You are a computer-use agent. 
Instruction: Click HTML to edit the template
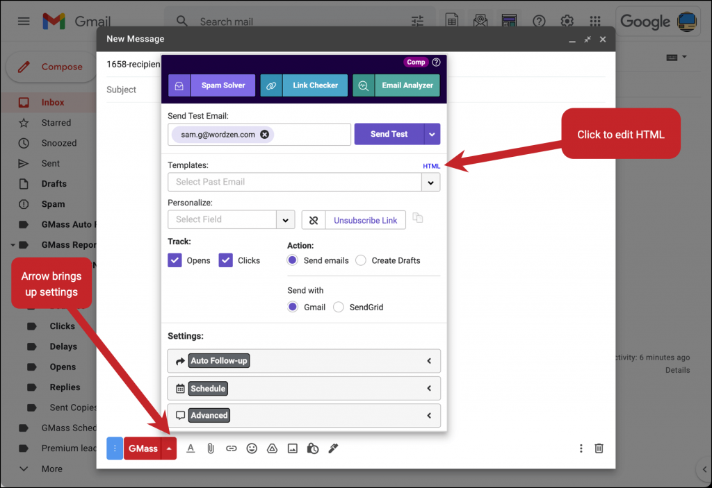pos(431,166)
